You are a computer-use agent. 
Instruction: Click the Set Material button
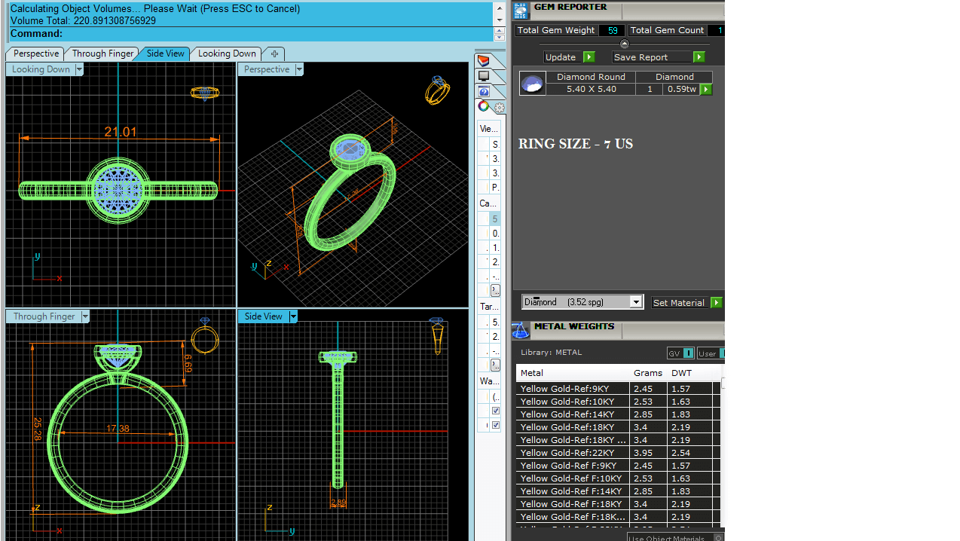[x=680, y=303]
